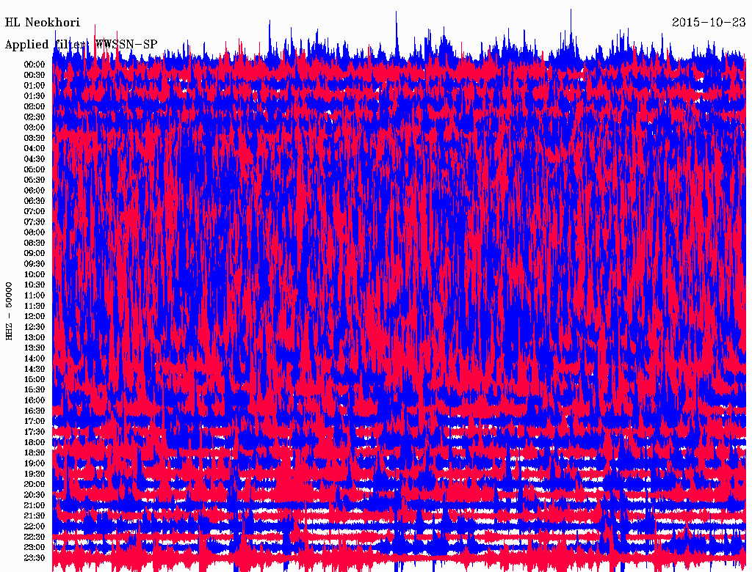This screenshot has width=752, height=572.
Task: Click the '00:00' time label
Action: 35,65
